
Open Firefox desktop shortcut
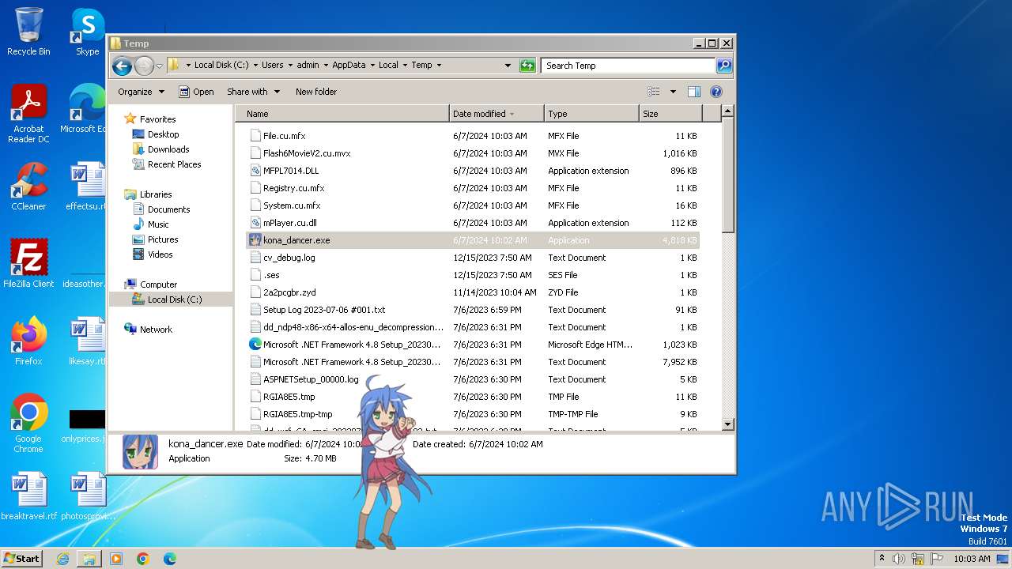point(28,341)
